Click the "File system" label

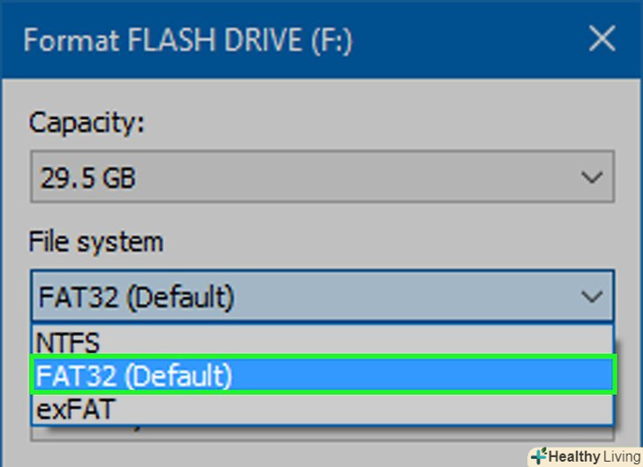coord(95,240)
